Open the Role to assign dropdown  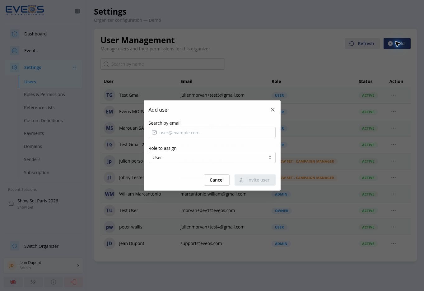point(212,158)
